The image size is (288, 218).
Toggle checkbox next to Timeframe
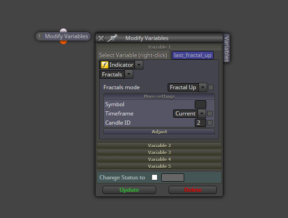coord(210,114)
